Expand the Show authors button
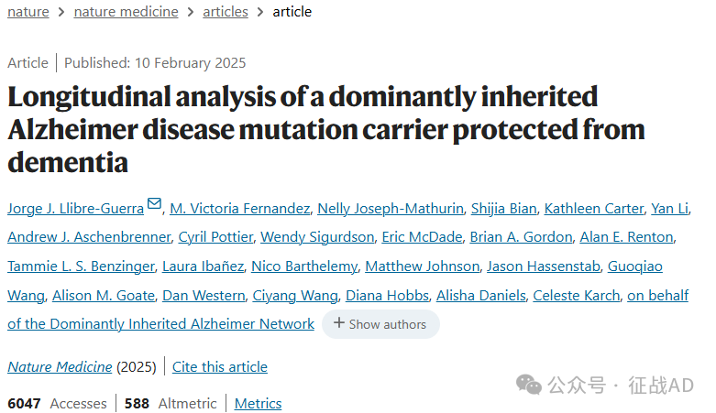The width and height of the screenshot is (716, 413). point(380,324)
